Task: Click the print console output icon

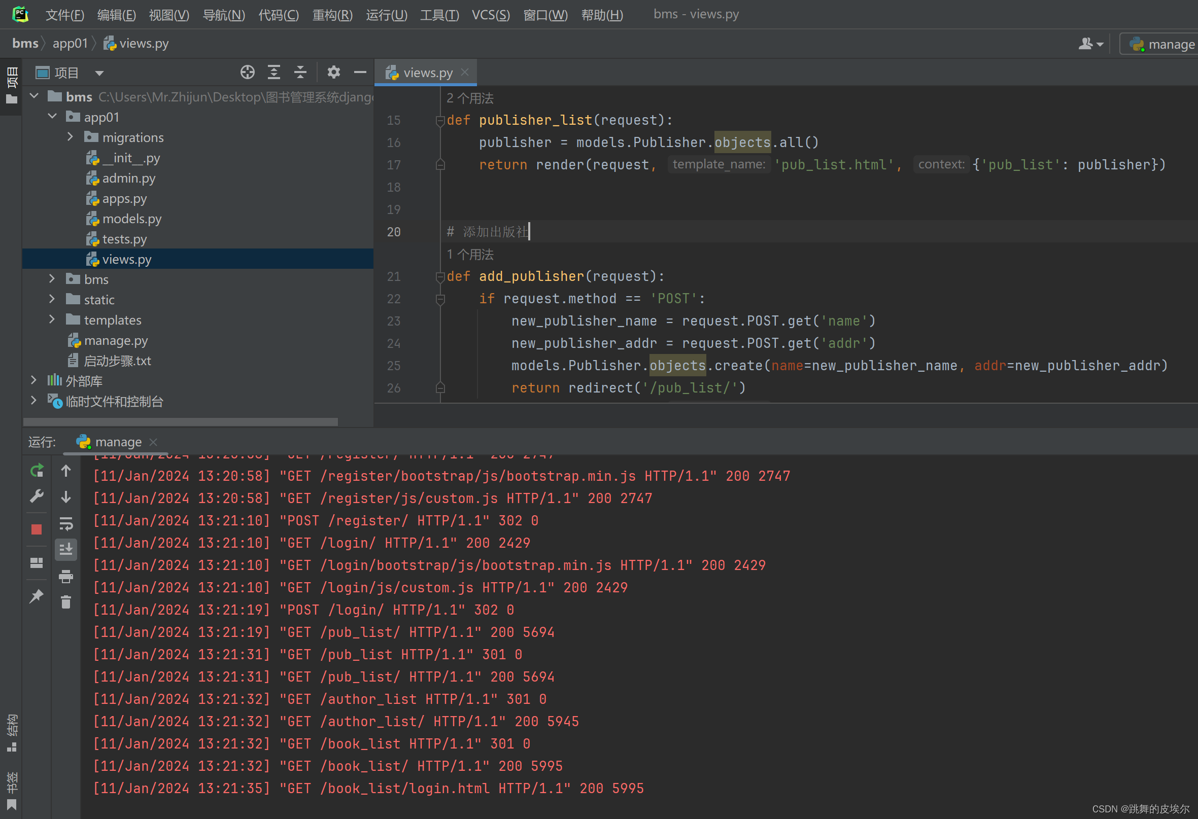Action: click(x=66, y=576)
